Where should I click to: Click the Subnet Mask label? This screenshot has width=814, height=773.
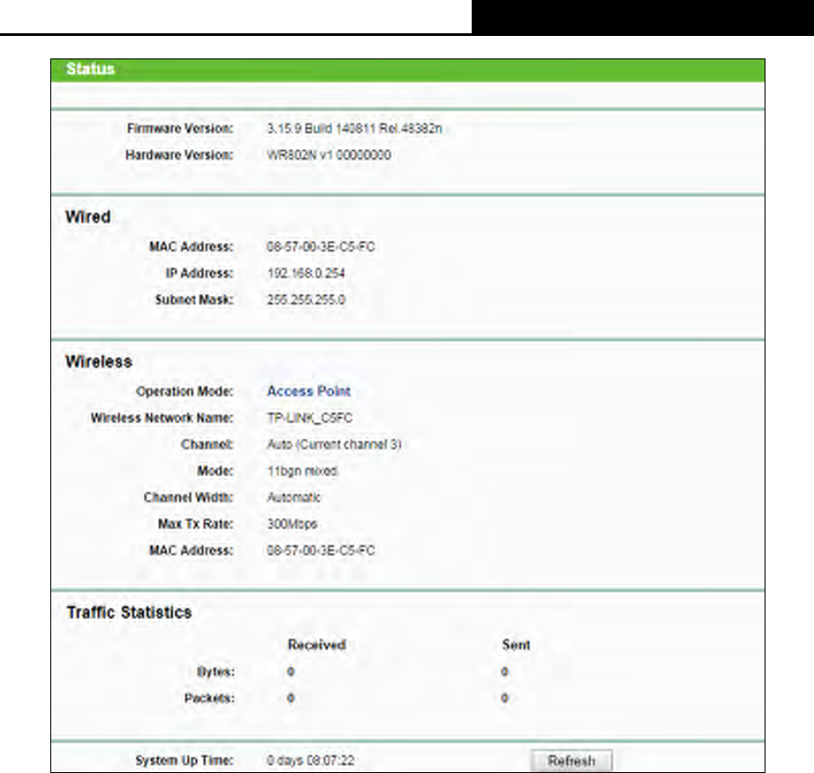194,299
